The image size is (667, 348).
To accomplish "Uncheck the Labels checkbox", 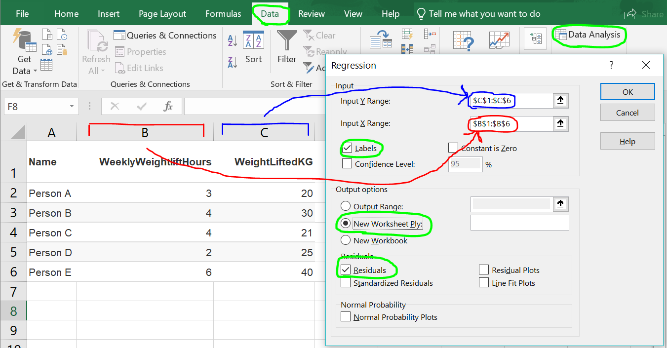I will coord(347,148).
